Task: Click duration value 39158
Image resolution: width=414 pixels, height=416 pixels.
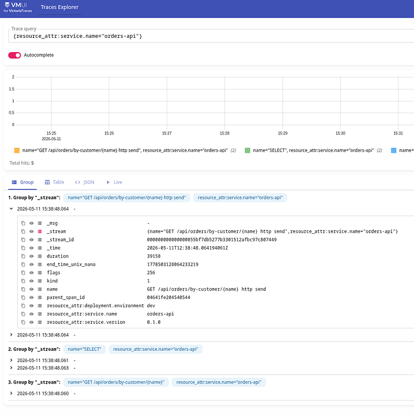Action: (x=154, y=256)
